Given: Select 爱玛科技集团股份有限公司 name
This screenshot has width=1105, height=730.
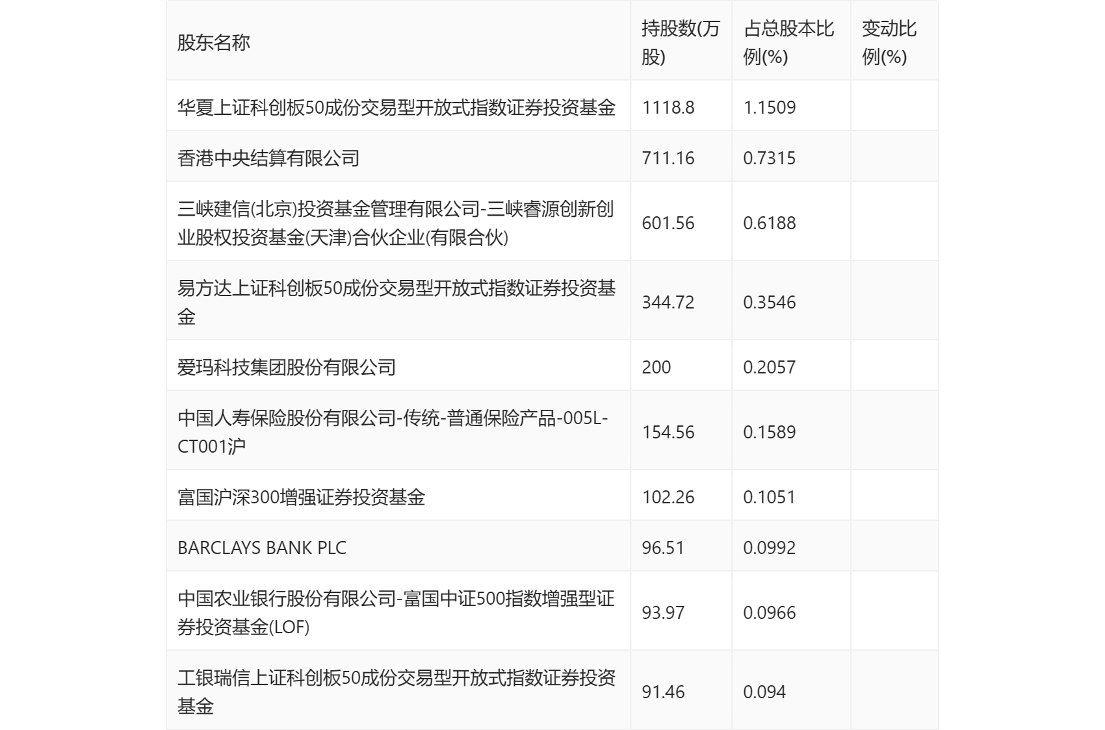Looking at the screenshot, I should pyautogui.click(x=287, y=367).
